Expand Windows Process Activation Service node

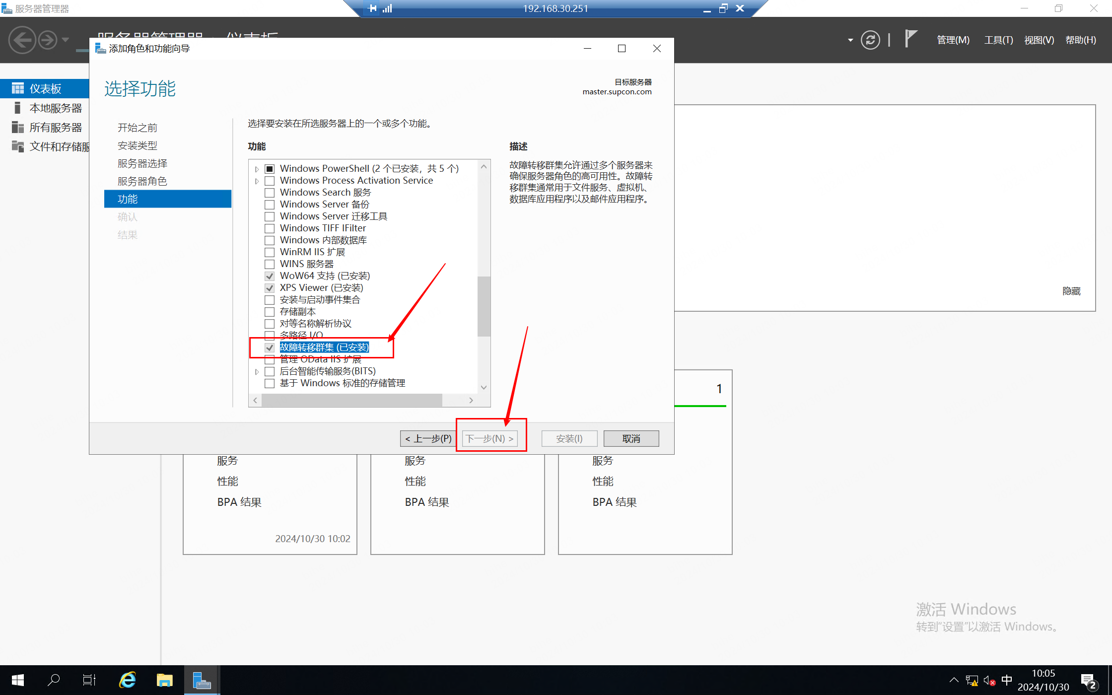click(x=257, y=181)
